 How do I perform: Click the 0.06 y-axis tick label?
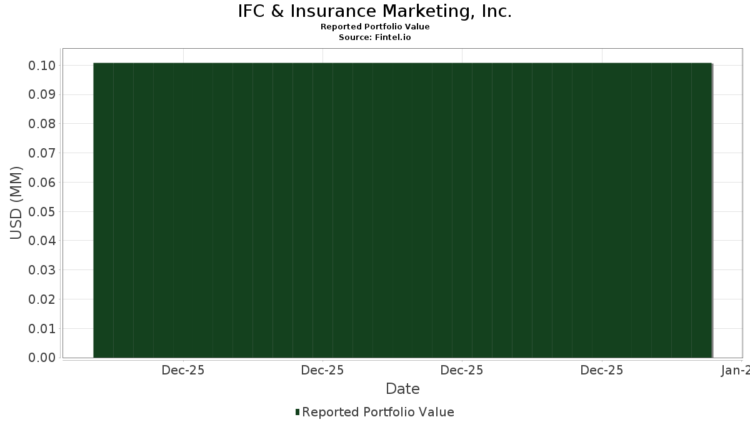(42, 183)
